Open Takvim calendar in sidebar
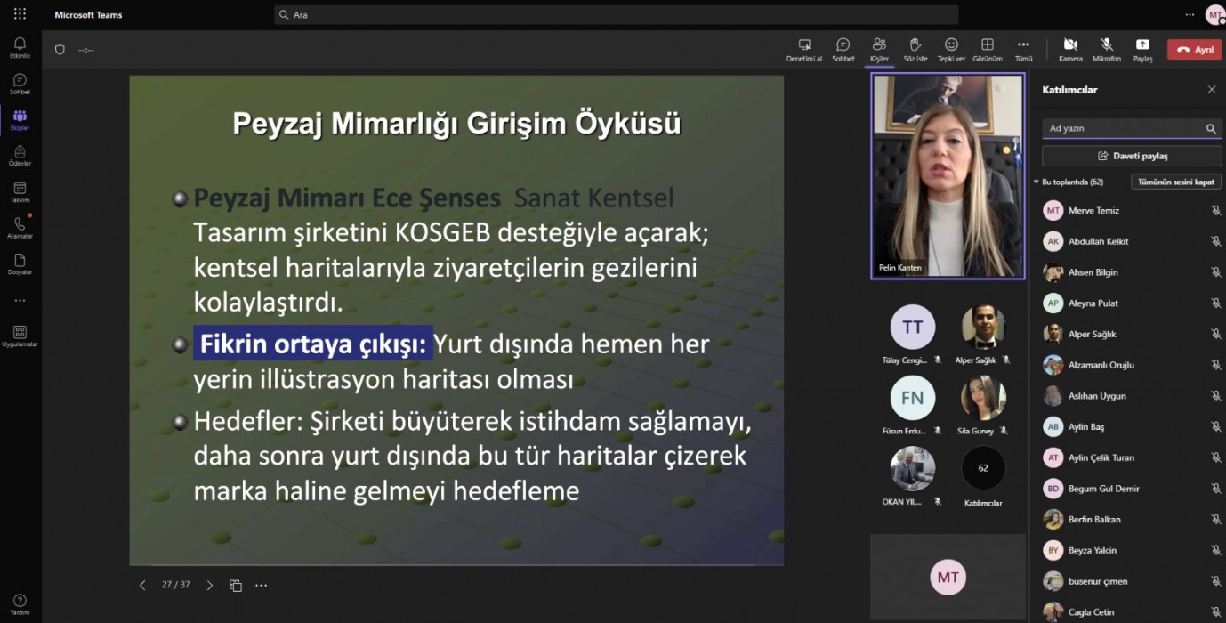This screenshot has height=623, width=1226. tap(20, 192)
